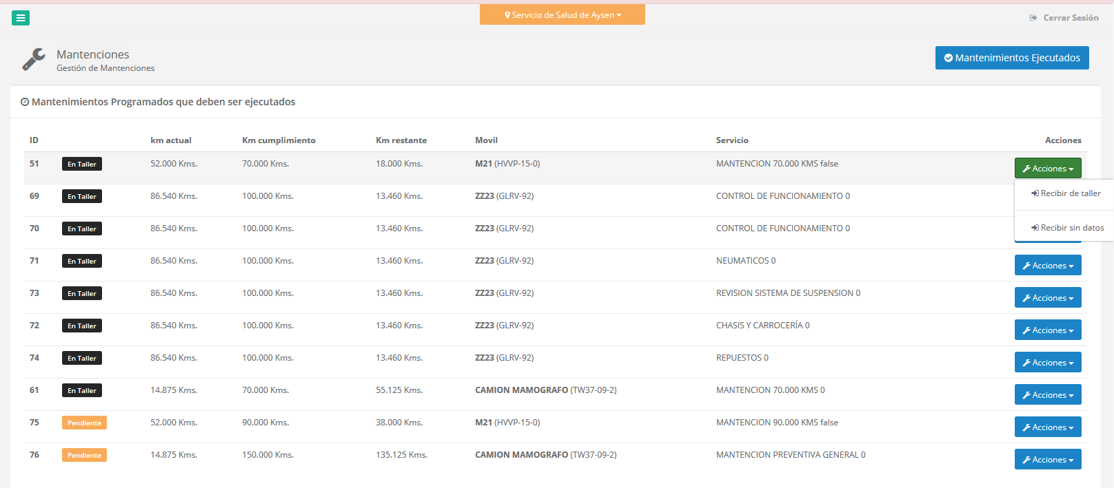
Task: Choose Recibir sin datos menu option
Action: [x=1067, y=228]
